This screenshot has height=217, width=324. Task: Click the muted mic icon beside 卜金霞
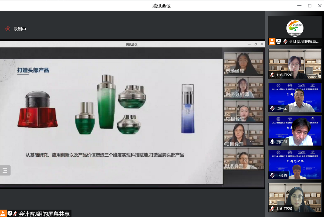coord(272,175)
